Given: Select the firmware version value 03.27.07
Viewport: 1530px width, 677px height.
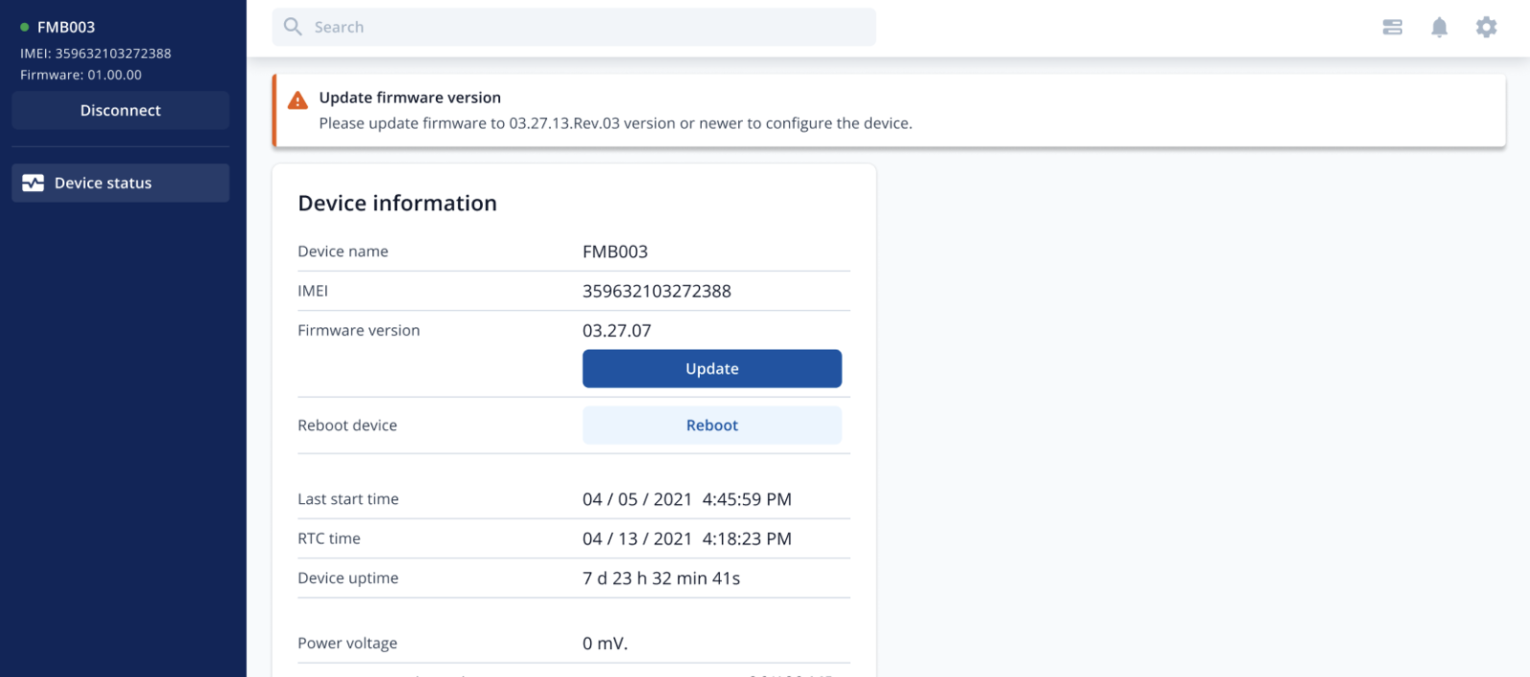Looking at the screenshot, I should coord(617,331).
